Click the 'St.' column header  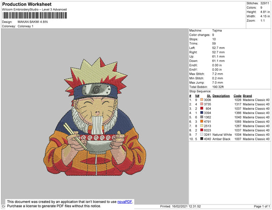tap(209, 96)
